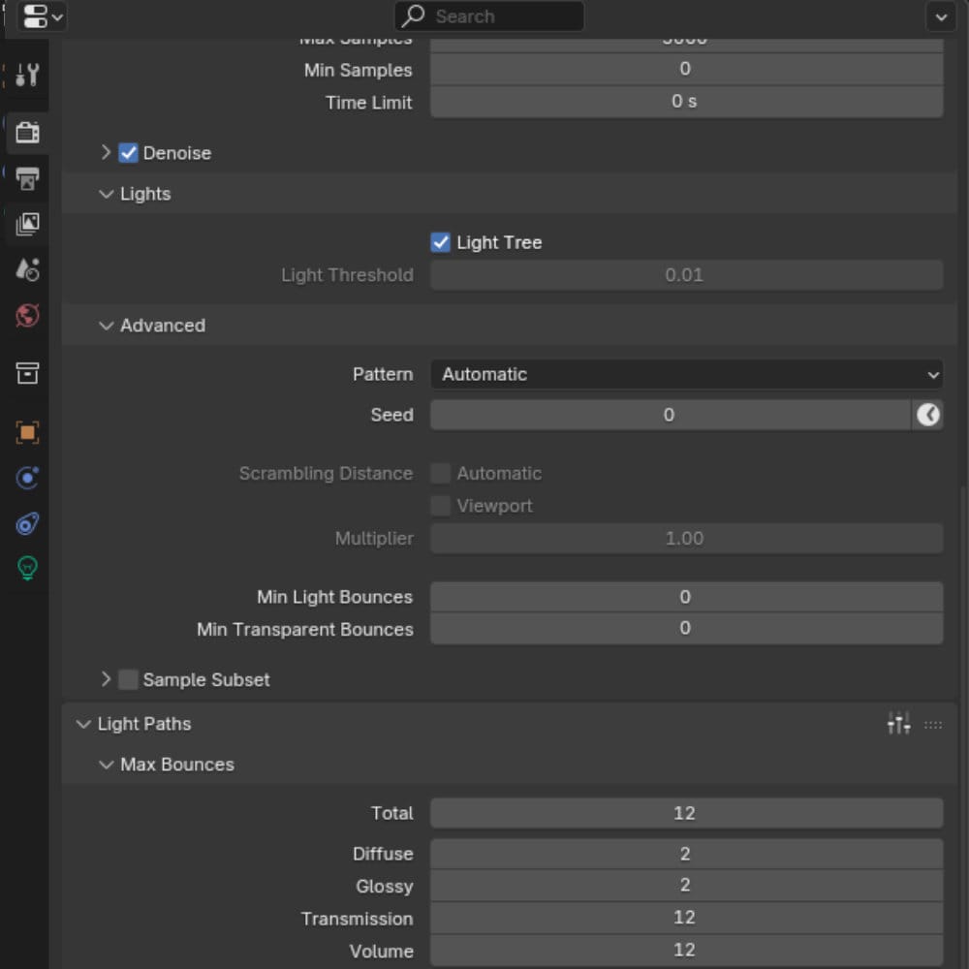Enable the Sample Subset checkbox
Viewport: 969px width, 969px height.
pyautogui.click(x=129, y=680)
